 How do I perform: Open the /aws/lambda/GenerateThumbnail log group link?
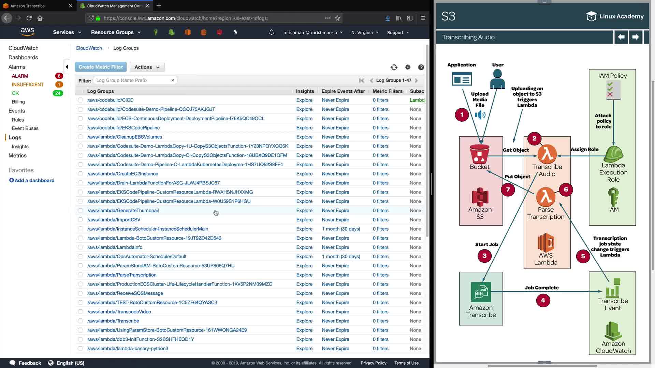pyautogui.click(x=123, y=211)
